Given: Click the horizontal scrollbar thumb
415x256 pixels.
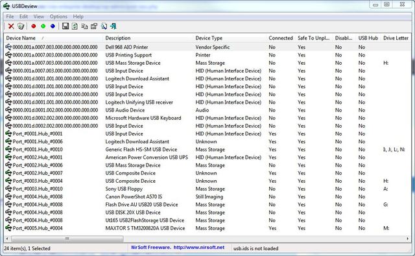Looking at the screenshot, I should click(x=67, y=239).
